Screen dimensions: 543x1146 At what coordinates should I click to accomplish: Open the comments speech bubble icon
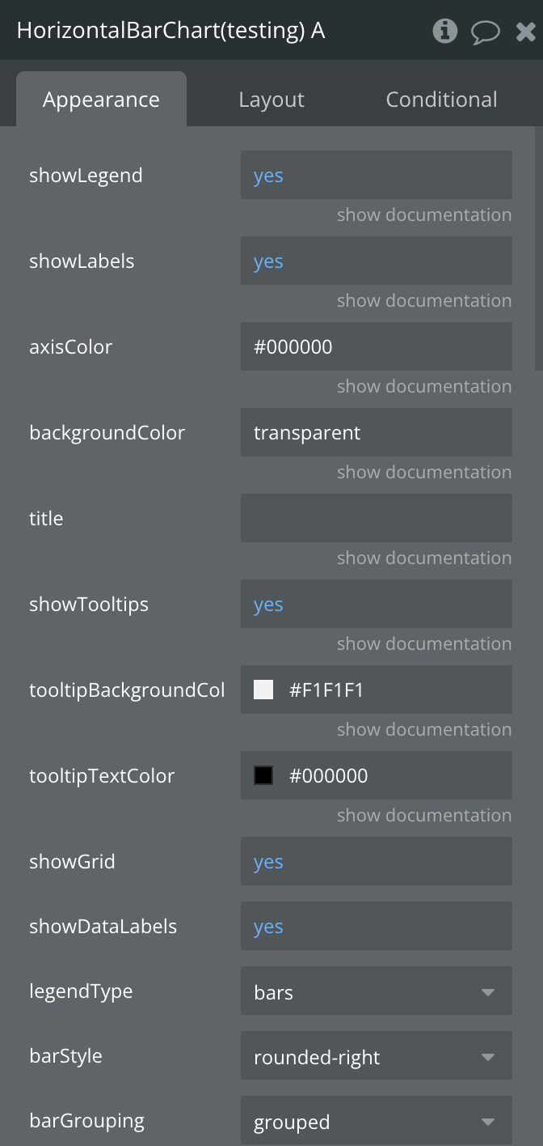485,32
